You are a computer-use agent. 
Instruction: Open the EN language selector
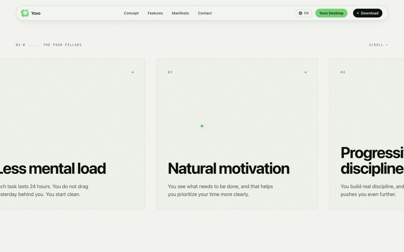pyautogui.click(x=304, y=13)
